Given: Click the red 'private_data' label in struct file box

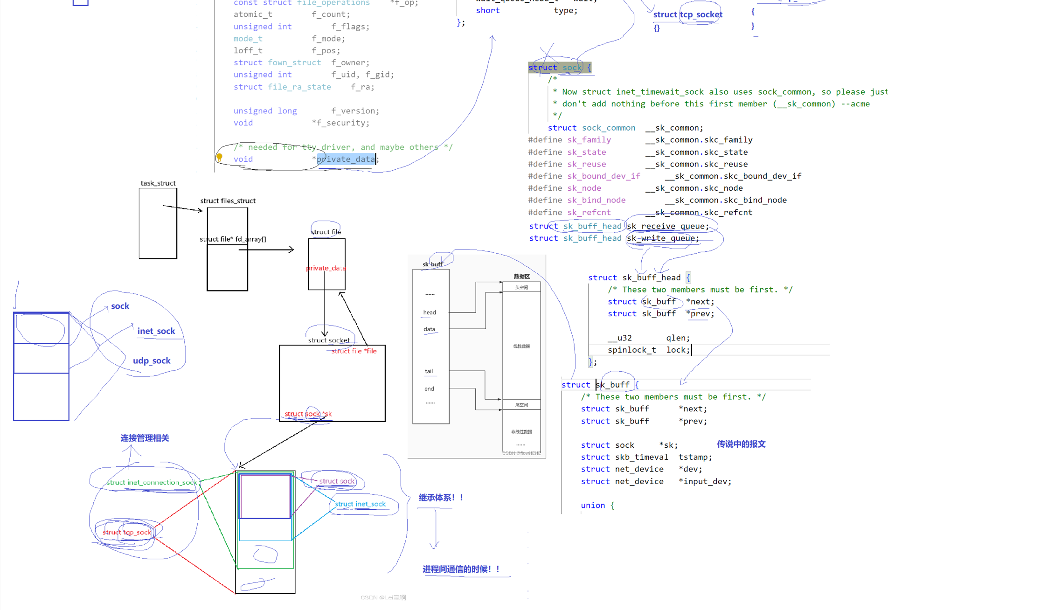Looking at the screenshot, I should coord(326,268).
